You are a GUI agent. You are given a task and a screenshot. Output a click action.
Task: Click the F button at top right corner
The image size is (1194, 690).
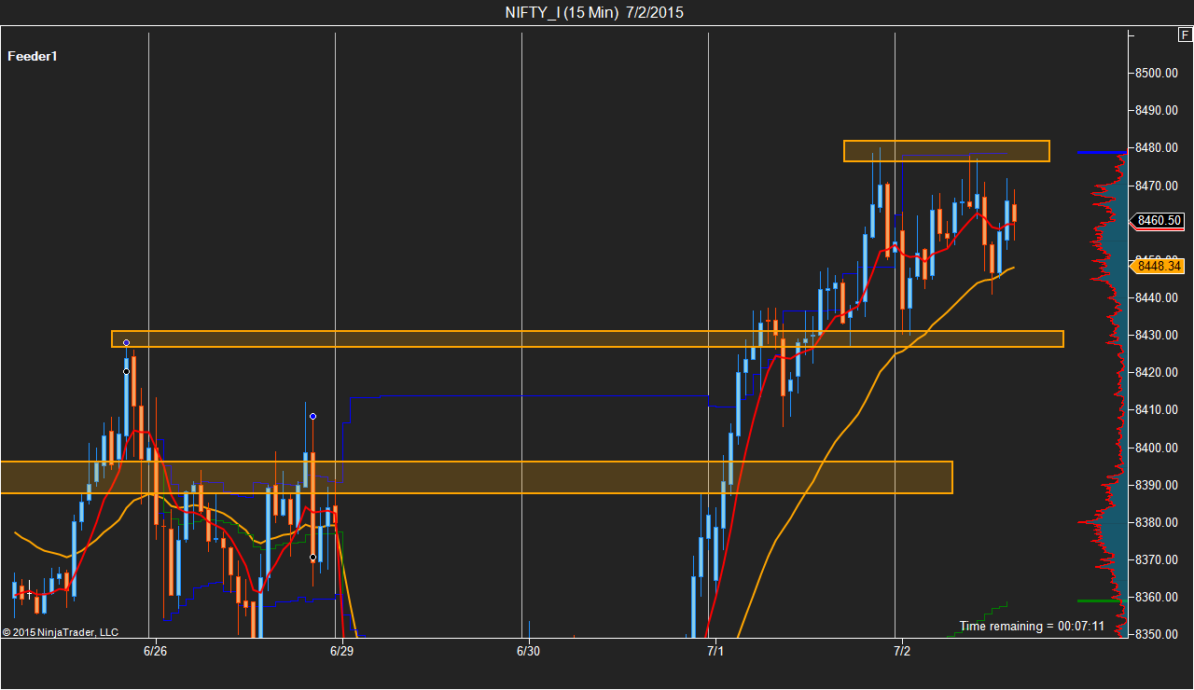pyautogui.click(x=1185, y=35)
